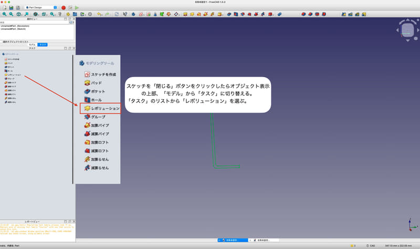Rotate view right with navigation cube arrow

[x=418, y=30]
